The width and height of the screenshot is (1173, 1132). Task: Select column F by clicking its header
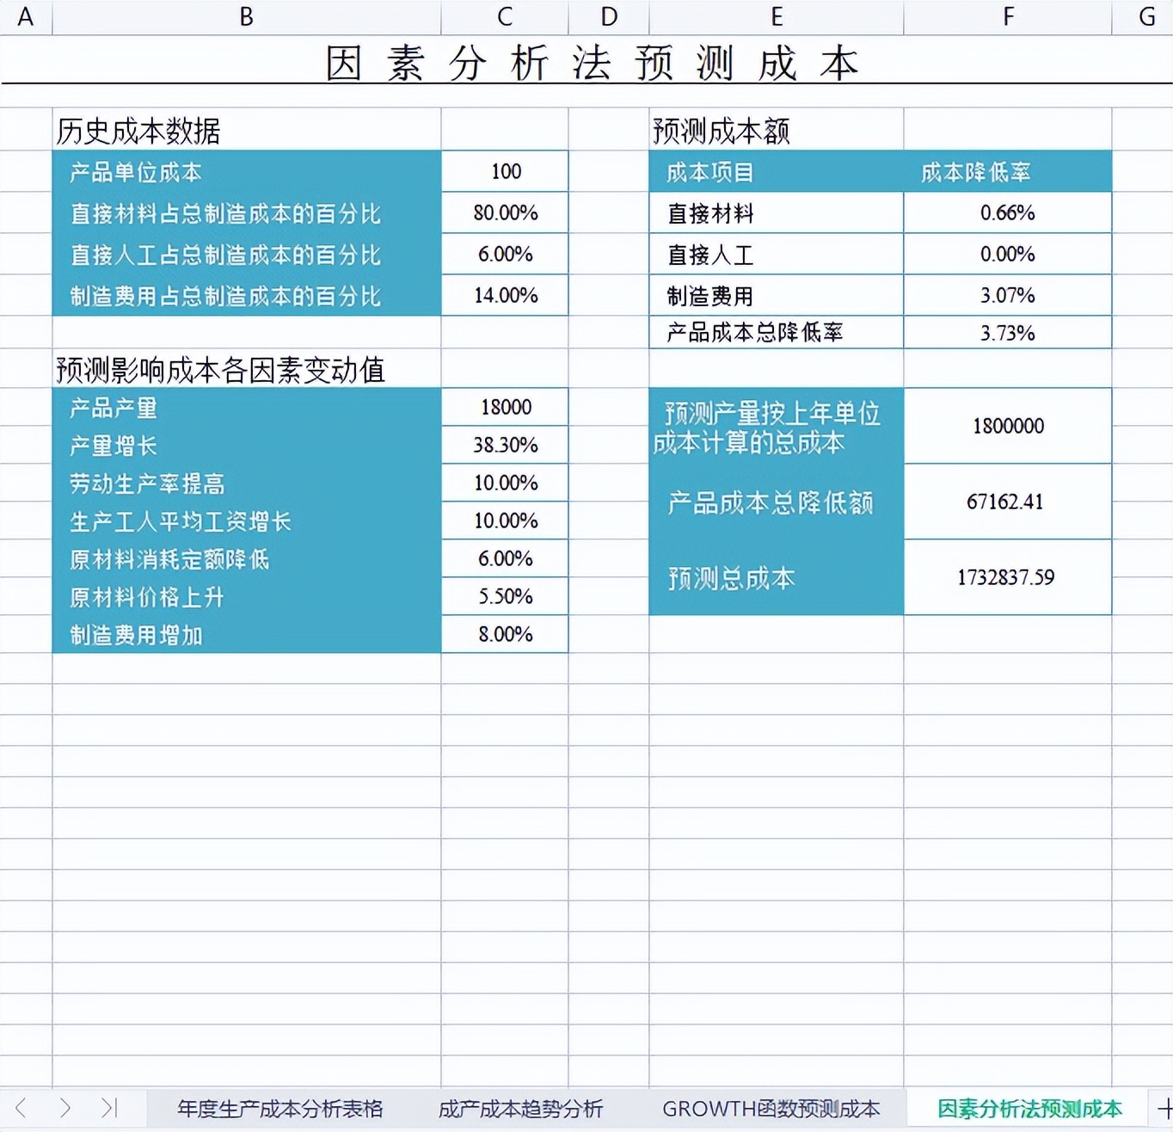[x=1007, y=15]
